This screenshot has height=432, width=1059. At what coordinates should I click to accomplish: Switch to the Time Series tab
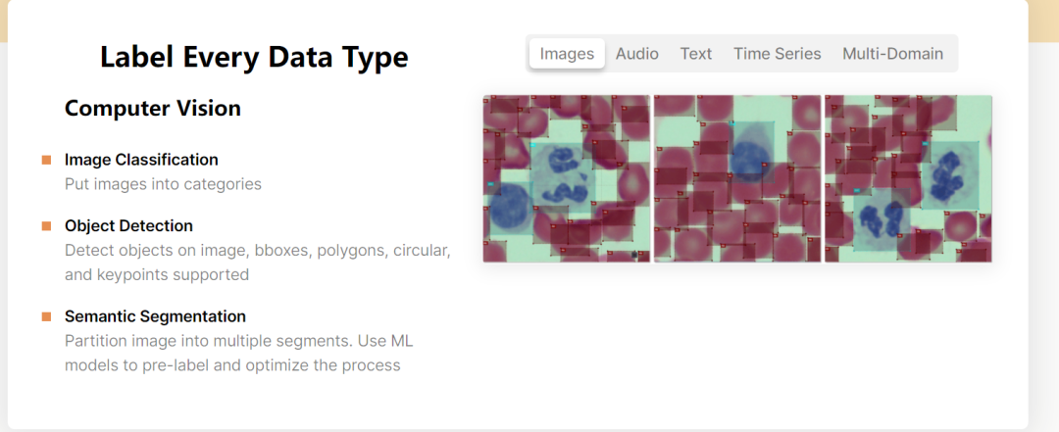[778, 54]
